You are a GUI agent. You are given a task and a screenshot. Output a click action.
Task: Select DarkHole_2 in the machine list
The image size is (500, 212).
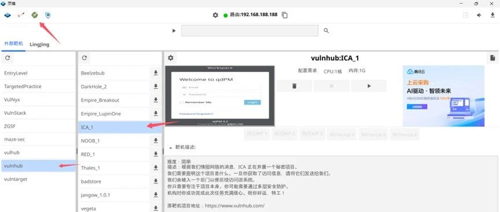click(x=113, y=87)
